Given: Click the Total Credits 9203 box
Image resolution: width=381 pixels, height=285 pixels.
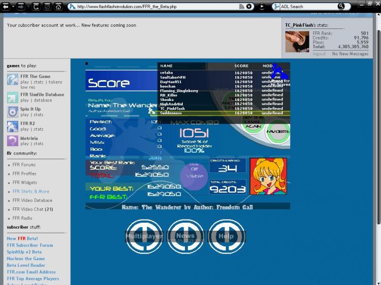Looking at the screenshot, I should pos(228,187).
